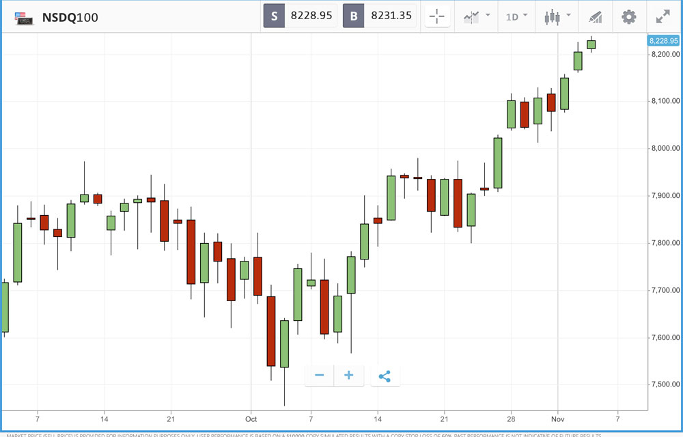Screen dimensions: 683x437
Task: Click the B buy button
Action: coord(353,16)
